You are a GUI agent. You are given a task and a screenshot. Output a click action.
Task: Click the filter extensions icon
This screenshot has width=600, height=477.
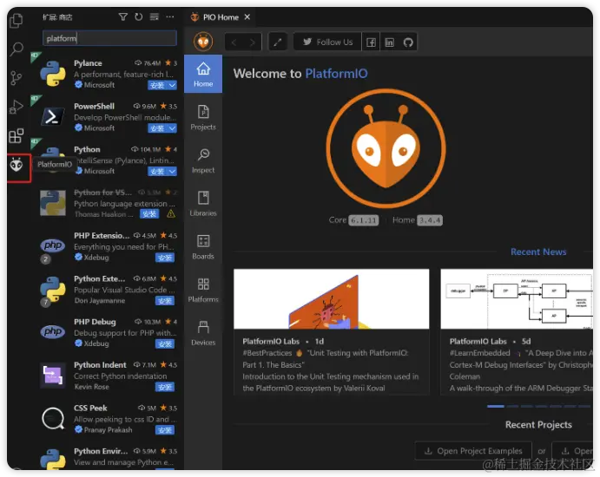[122, 16]
